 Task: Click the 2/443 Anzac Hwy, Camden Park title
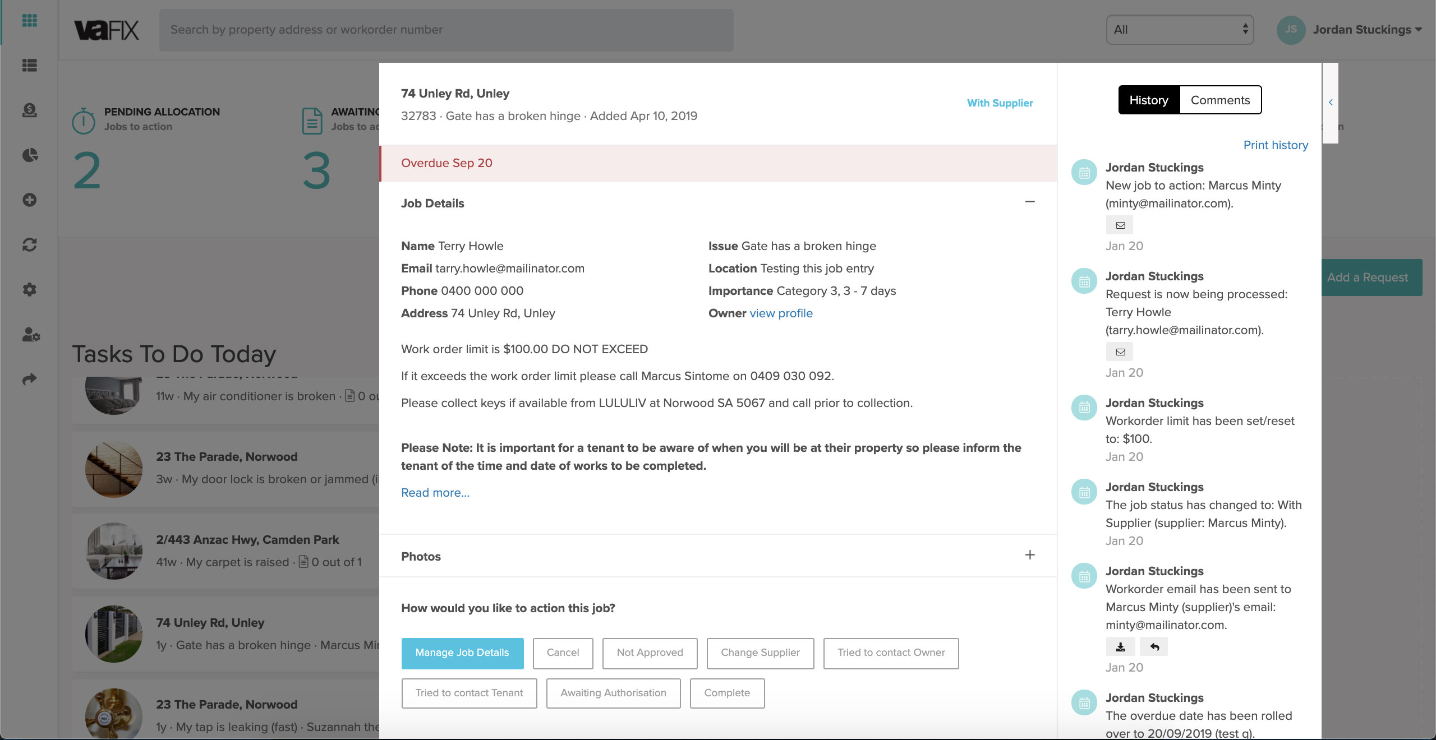coord(247,540)
